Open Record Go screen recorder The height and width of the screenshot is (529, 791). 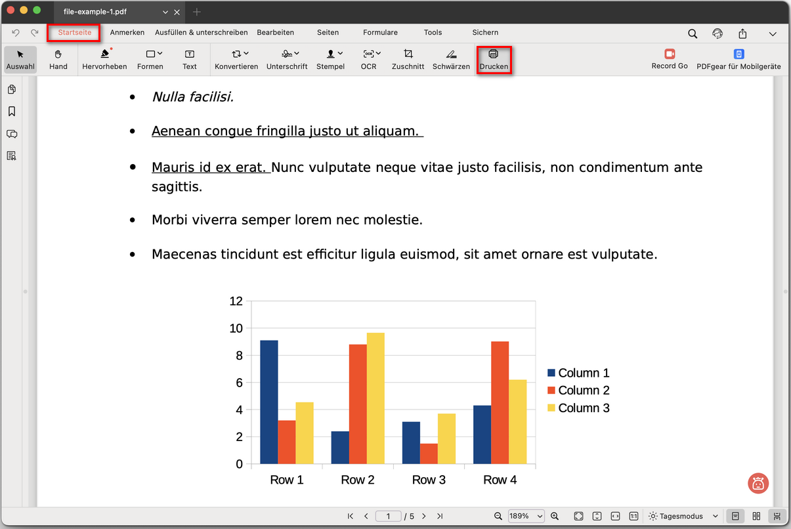tap(669, 59)
